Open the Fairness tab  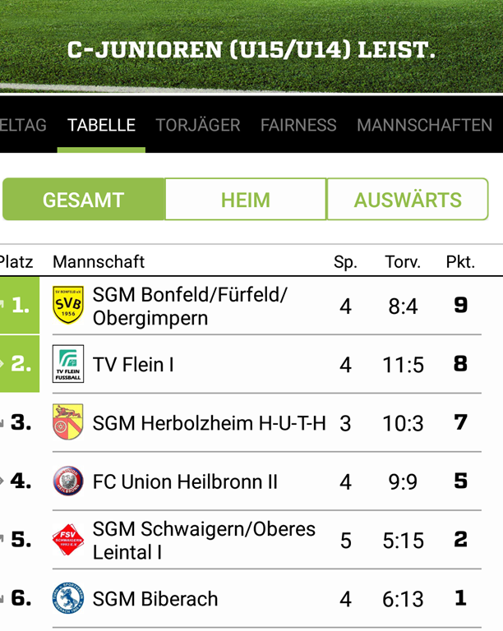298,125
